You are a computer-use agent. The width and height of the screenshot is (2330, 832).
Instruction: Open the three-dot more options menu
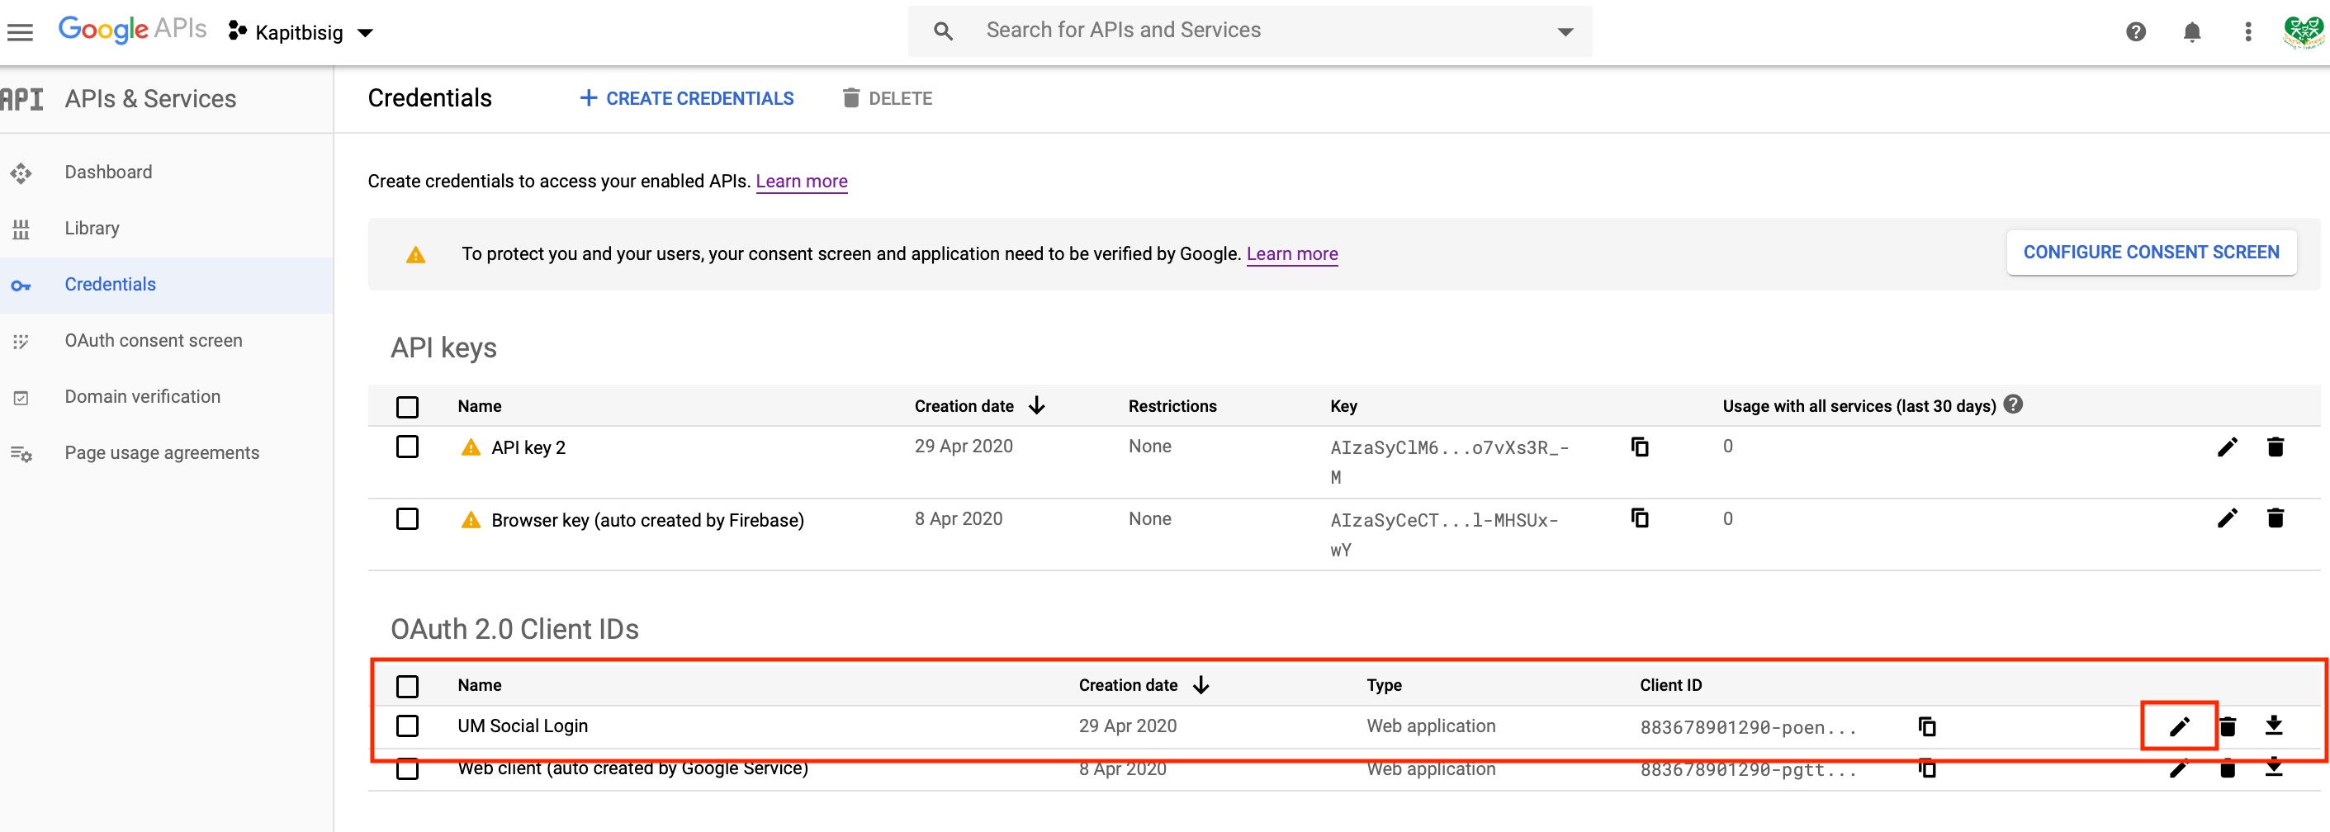pos(2247,32)
